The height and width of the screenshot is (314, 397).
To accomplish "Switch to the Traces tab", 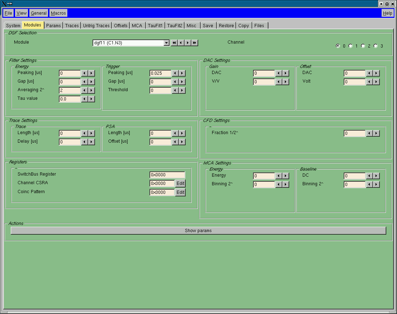I will [72, 25].
